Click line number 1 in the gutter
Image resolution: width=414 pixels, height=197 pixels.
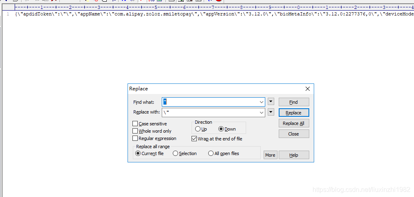[x=8, y=14]
